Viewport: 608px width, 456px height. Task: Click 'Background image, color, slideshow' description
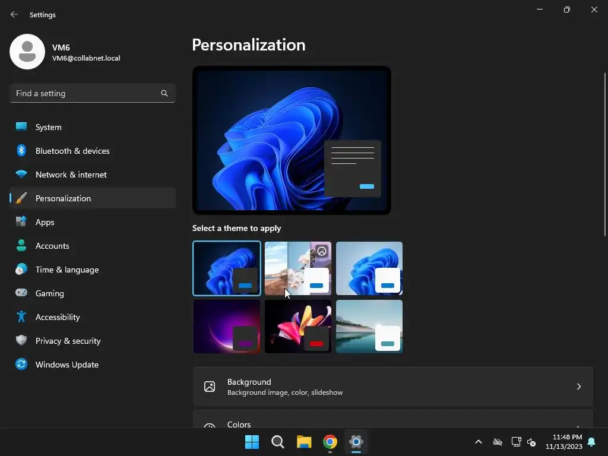pos(285,392)
